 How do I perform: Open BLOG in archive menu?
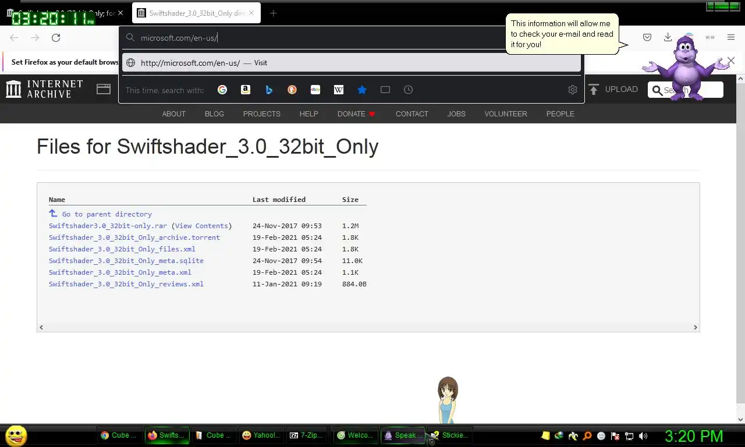(214, 114)
